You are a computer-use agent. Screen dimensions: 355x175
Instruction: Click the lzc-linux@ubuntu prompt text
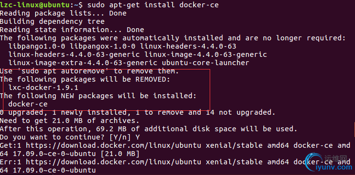pos(35,5)
